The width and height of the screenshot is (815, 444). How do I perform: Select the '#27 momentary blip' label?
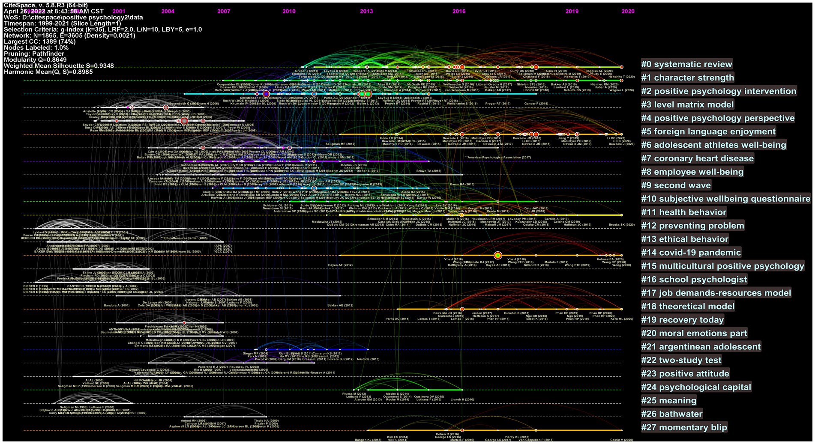click(684, 427)
